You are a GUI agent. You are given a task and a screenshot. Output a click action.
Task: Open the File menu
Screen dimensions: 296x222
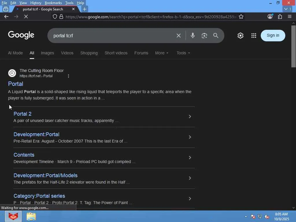click(4, 3)
